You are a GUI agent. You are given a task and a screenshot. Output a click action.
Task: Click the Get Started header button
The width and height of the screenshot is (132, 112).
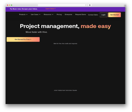[x=115, y=15]
